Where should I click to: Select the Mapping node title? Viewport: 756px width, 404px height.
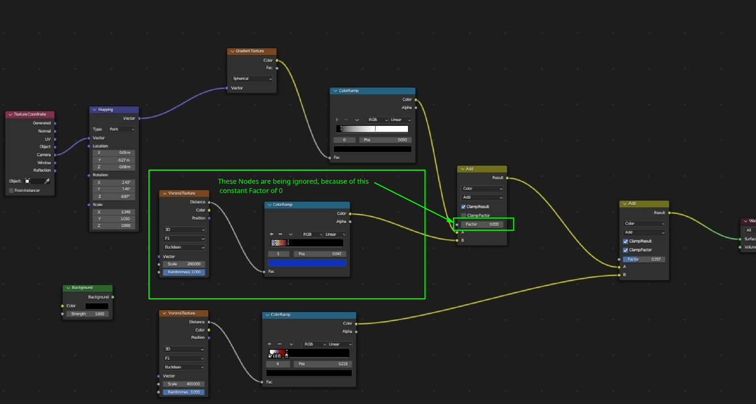[106, 110]
